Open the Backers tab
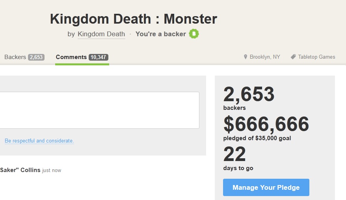Image resolution: width=346 pixels, height=200 pixels. tap(24, 57)
